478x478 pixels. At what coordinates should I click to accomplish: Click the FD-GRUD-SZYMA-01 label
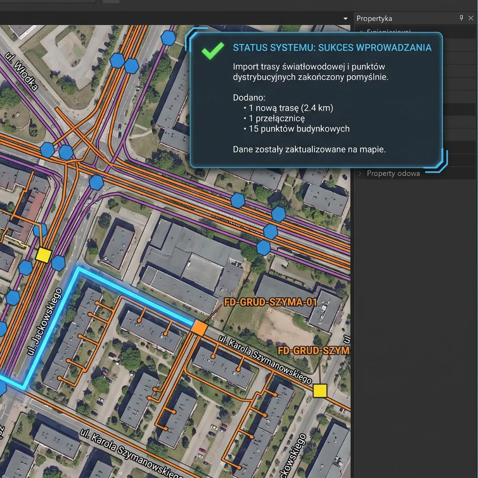pyautogui.click(x=270, y=302)
